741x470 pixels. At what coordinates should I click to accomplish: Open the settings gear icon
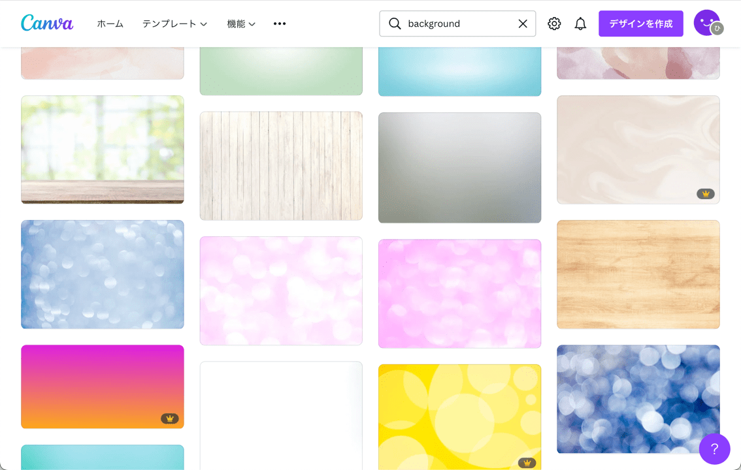554,23
